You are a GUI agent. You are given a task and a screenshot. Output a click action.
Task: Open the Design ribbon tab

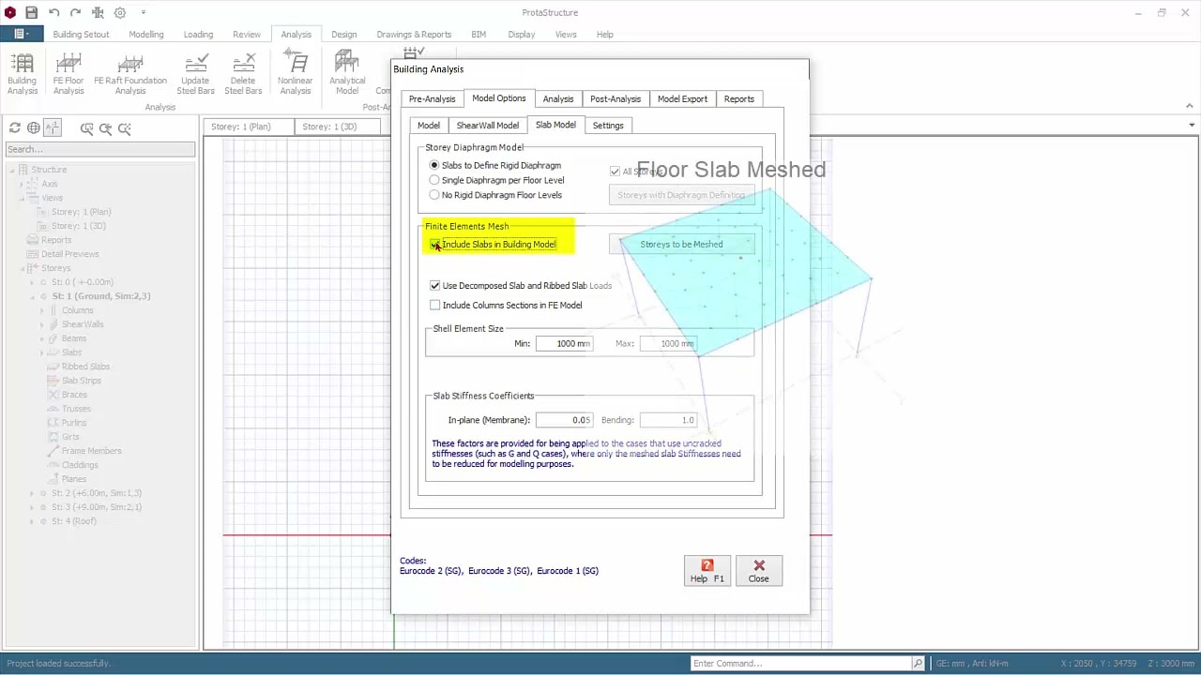pos(343,34)
